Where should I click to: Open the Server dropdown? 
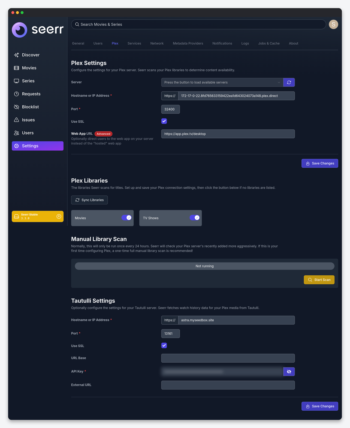[x=222, y=82]
